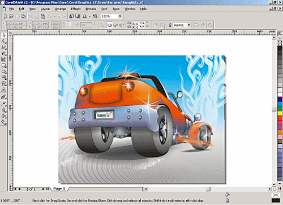Open the zoom level dropdown

point(120,16)
